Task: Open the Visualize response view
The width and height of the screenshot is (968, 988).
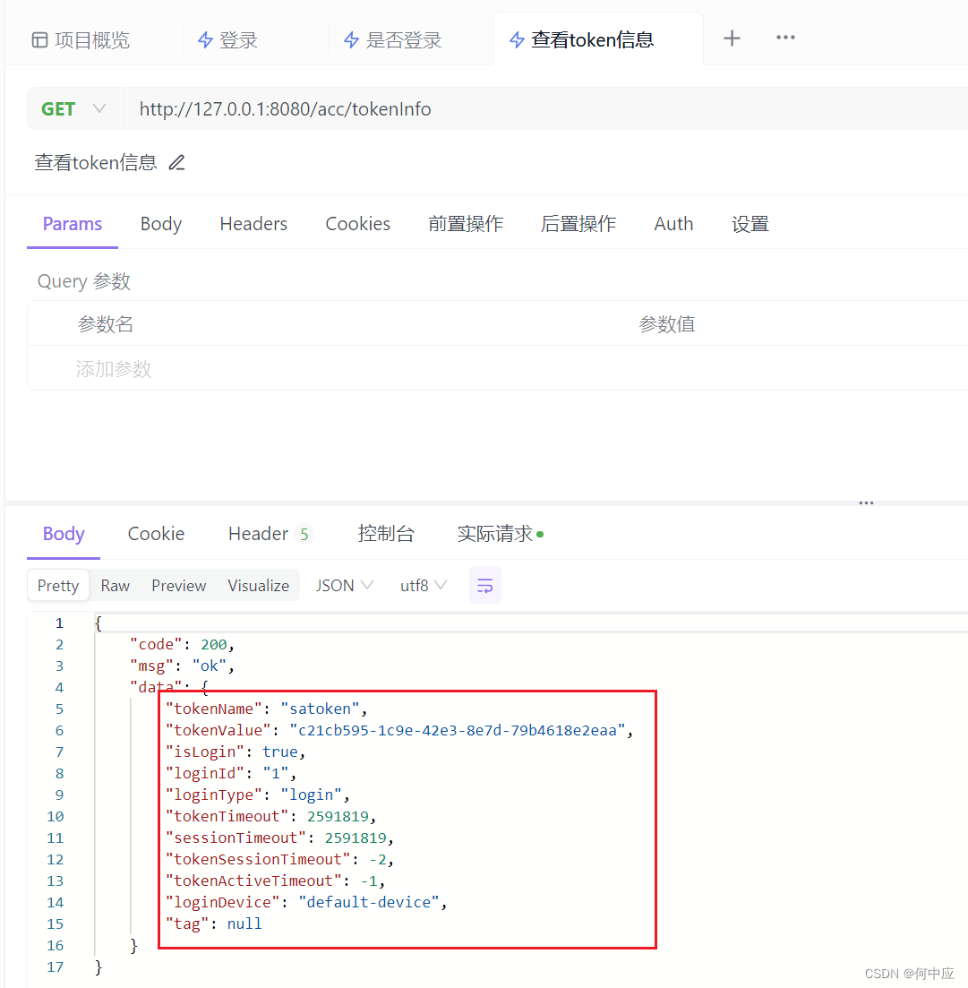Action: [x=258, y=585]
